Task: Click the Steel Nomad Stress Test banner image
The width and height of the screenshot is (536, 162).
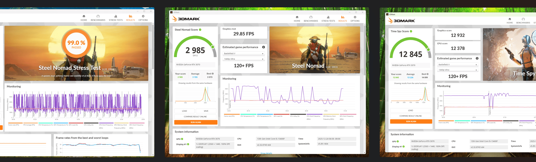Action: tap(76, 53)
